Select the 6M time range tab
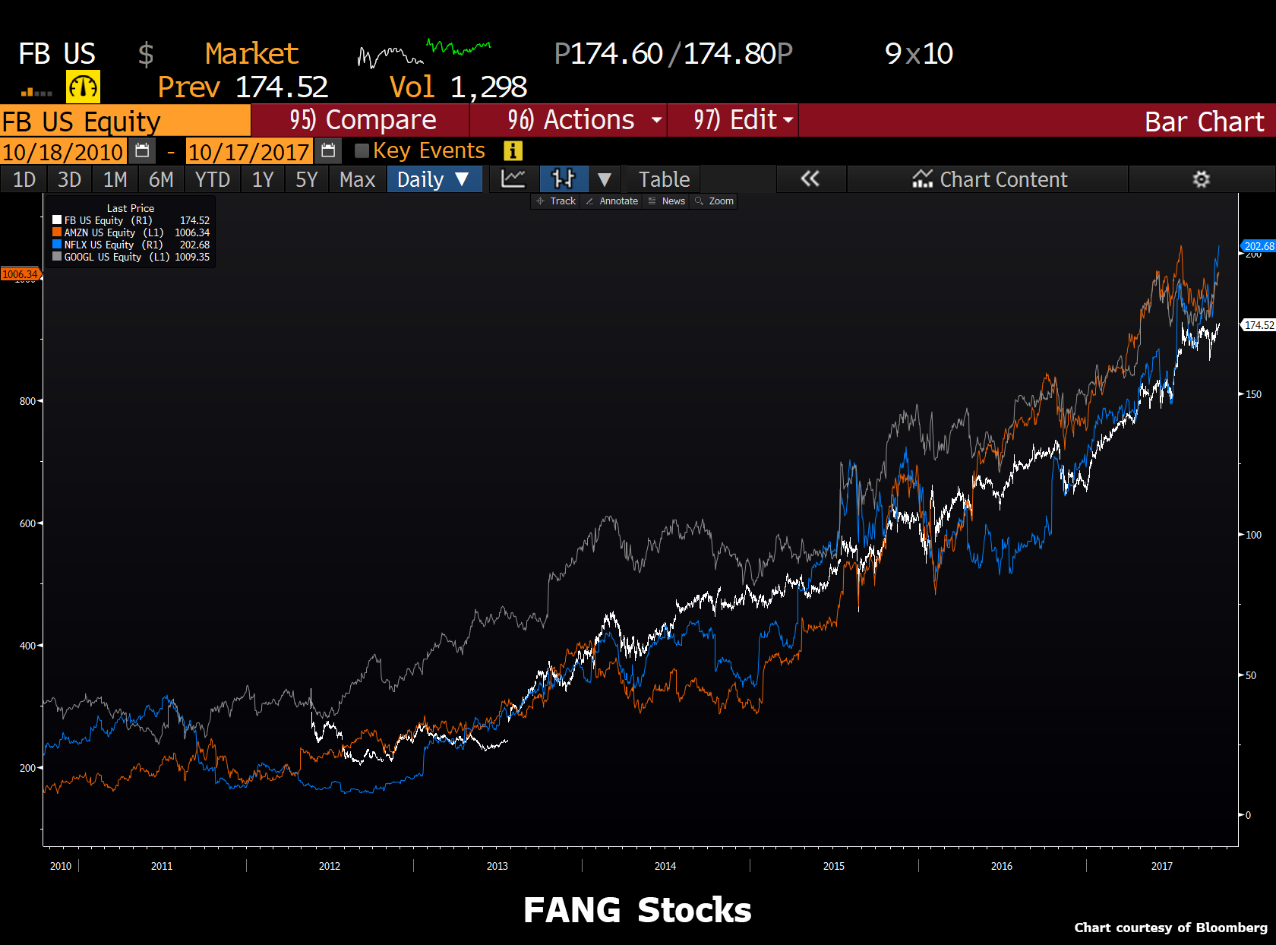Screen dimensions: 1276x945 (161, 179)
